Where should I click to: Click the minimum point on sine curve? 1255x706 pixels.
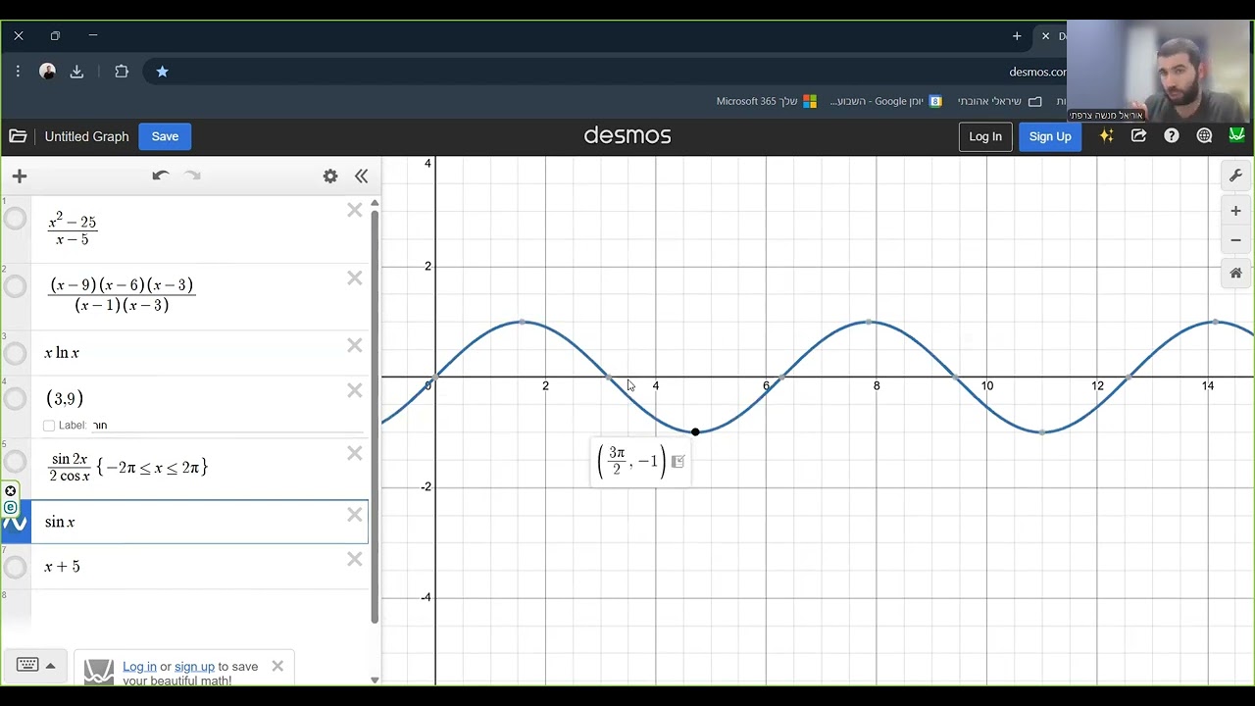coord(695,431)
